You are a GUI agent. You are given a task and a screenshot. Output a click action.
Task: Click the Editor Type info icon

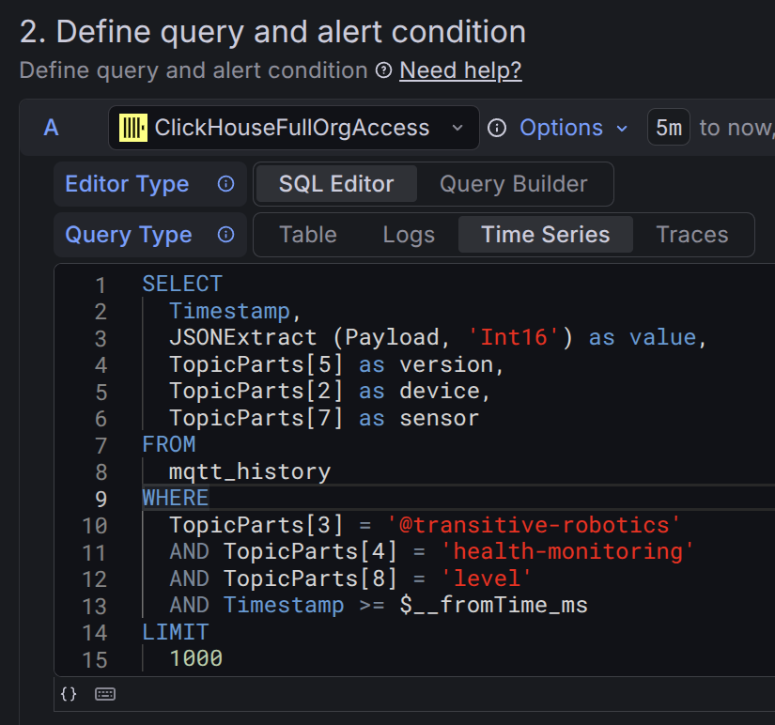pos(225,184)
